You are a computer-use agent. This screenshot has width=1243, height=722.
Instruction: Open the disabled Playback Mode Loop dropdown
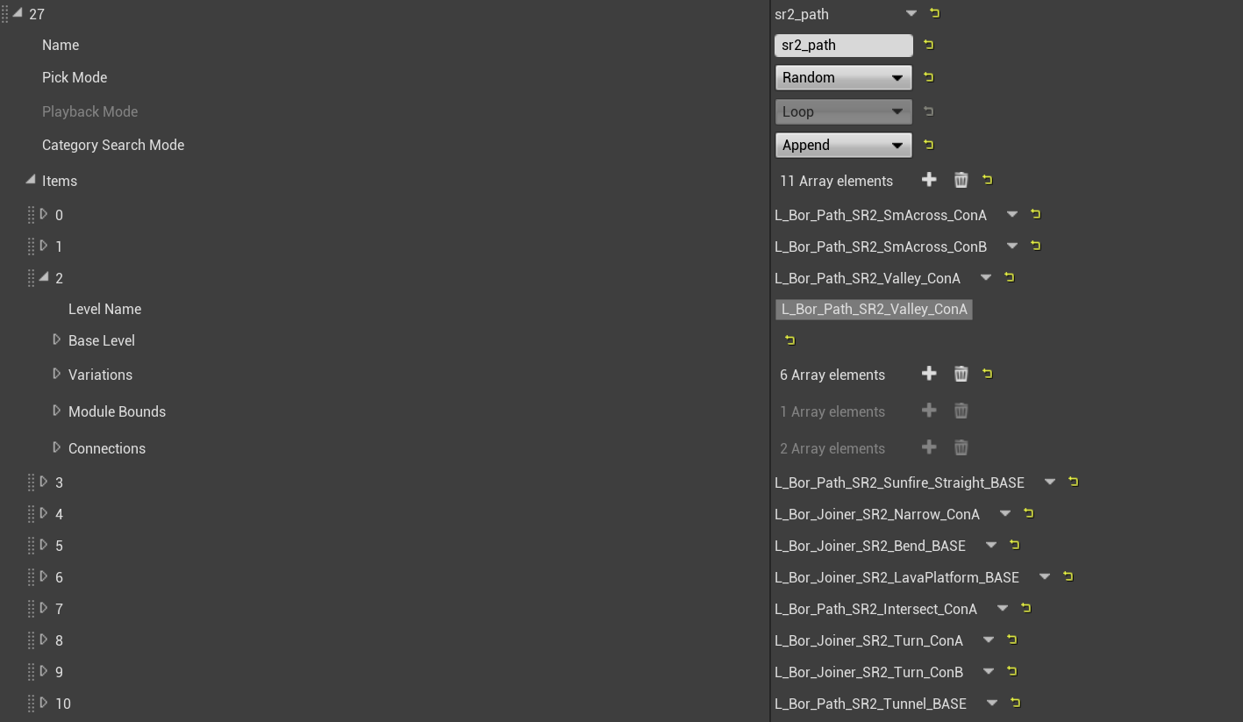tap(844, 111)
